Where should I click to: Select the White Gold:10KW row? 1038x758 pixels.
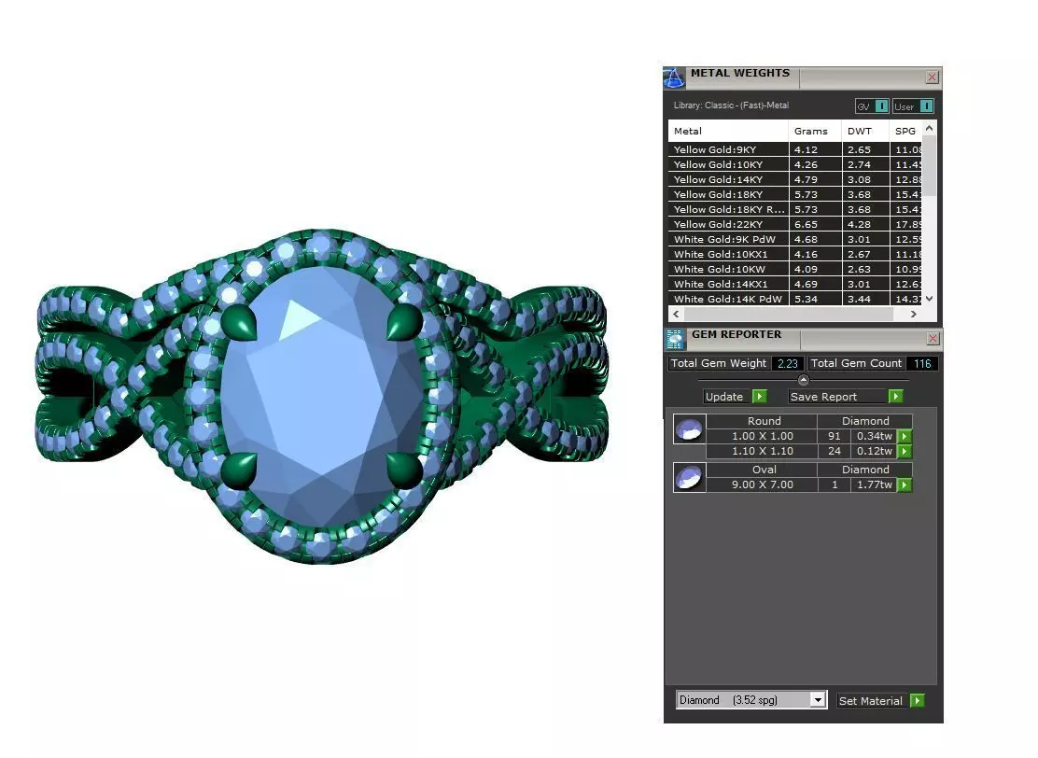coord(795,270)
